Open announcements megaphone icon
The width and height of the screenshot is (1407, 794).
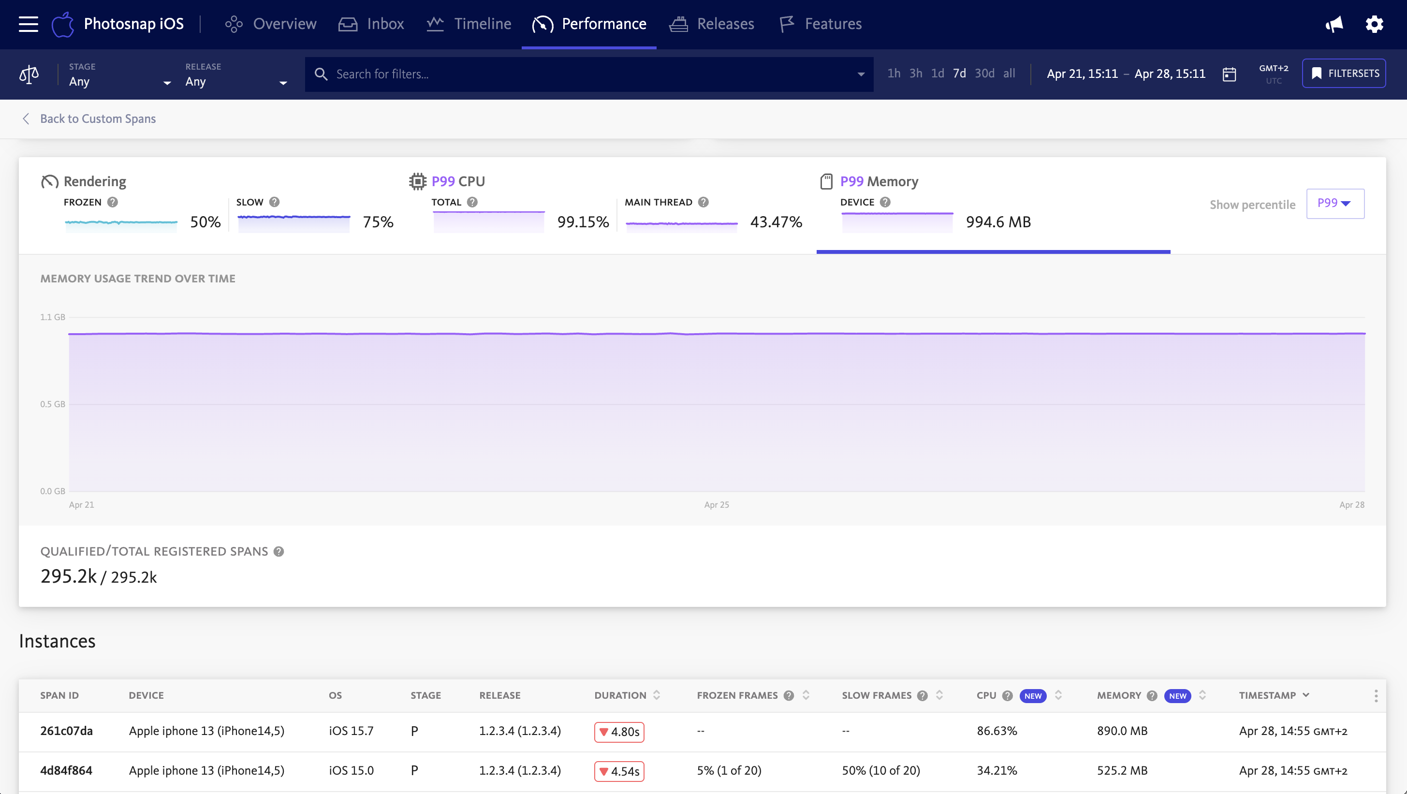point(1334,24)
